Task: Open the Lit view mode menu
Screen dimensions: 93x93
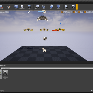Action: (x=3, y=12)
